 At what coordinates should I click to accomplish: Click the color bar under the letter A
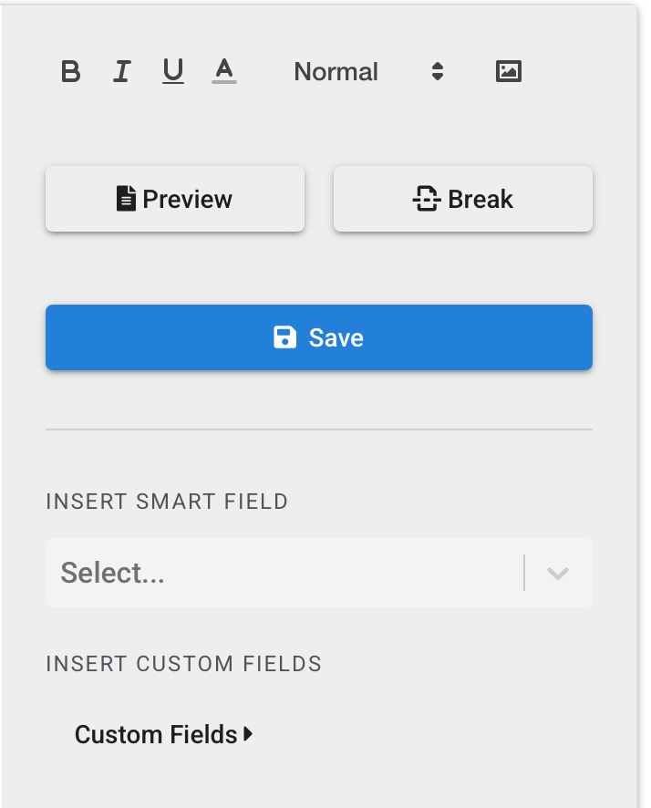point(224,82)
